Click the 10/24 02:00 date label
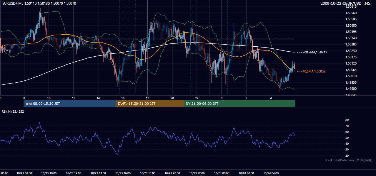This screenshot has width=376, height=176. point(246,173)
